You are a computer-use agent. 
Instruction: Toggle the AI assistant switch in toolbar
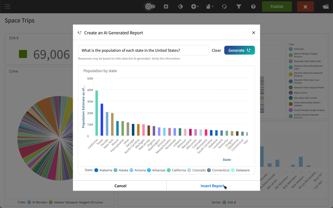(x=150, y=6)
